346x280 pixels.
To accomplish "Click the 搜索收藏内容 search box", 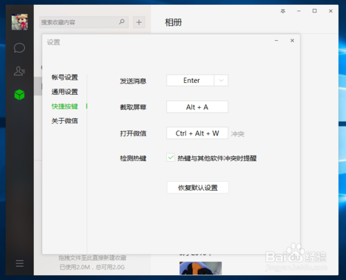I will [84, 22].
